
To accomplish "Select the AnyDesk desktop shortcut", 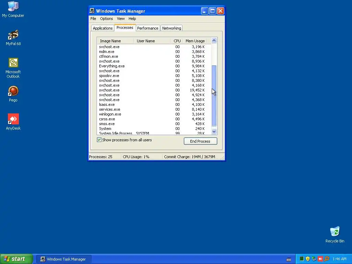I will 13,122.
